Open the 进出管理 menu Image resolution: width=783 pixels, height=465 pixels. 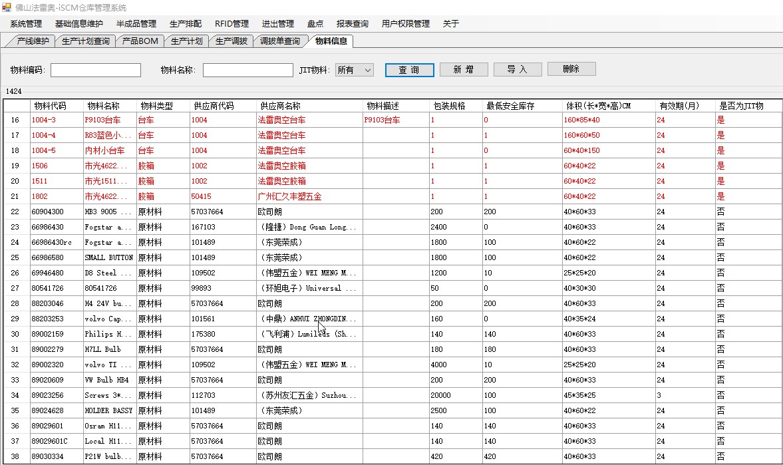click(x=277, y=23)
